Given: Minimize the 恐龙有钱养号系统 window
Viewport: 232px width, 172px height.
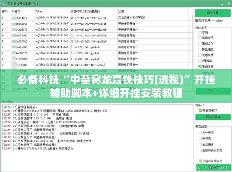Looking at the screenshot, I should click(222, 4).
